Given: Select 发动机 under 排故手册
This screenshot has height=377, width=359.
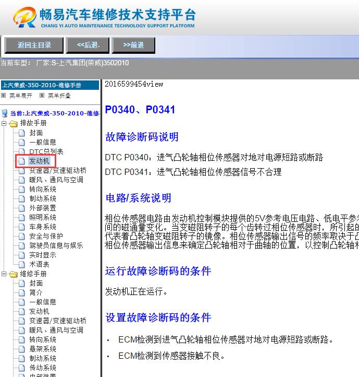Looking at the screenshot, I should [39, 161].
